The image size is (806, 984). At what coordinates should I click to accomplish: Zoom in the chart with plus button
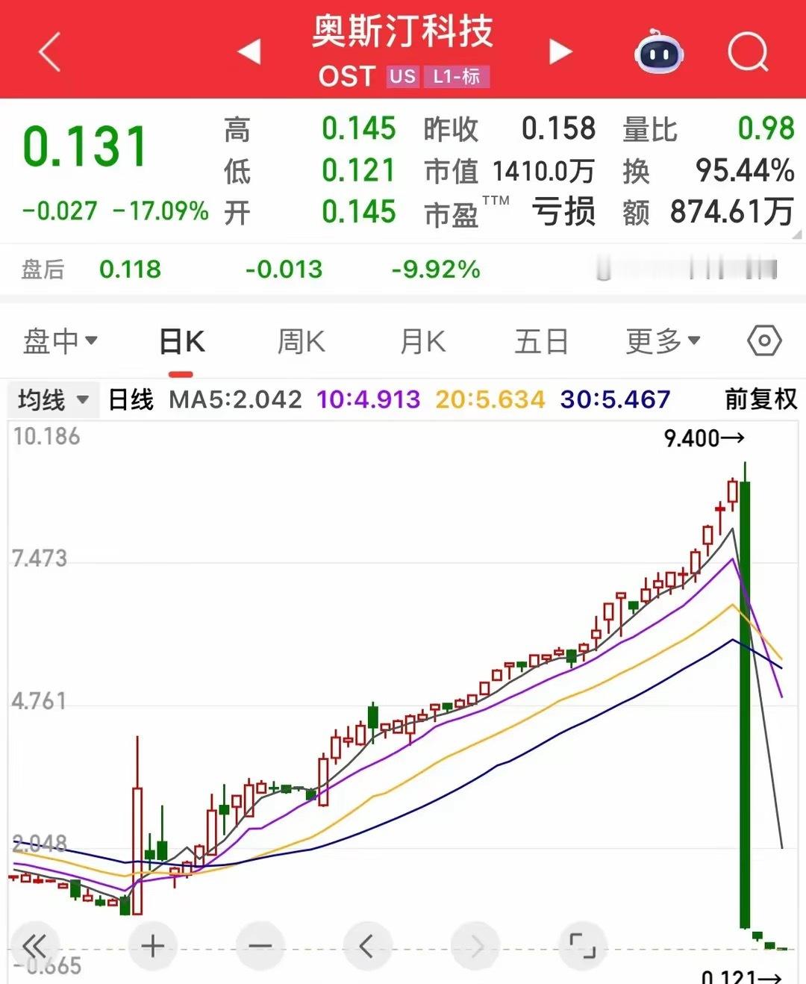coord(153,947)
